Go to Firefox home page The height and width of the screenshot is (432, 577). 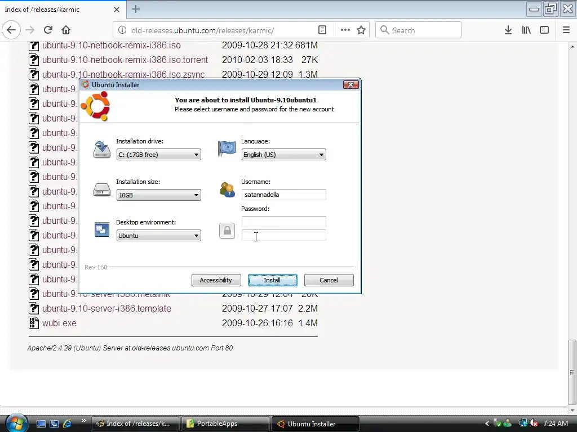[x=66, y=30]
